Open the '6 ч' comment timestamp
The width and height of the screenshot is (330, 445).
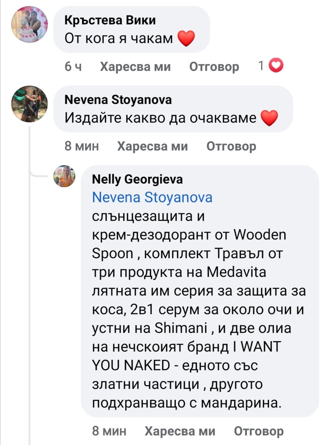[x=73, y=66]
